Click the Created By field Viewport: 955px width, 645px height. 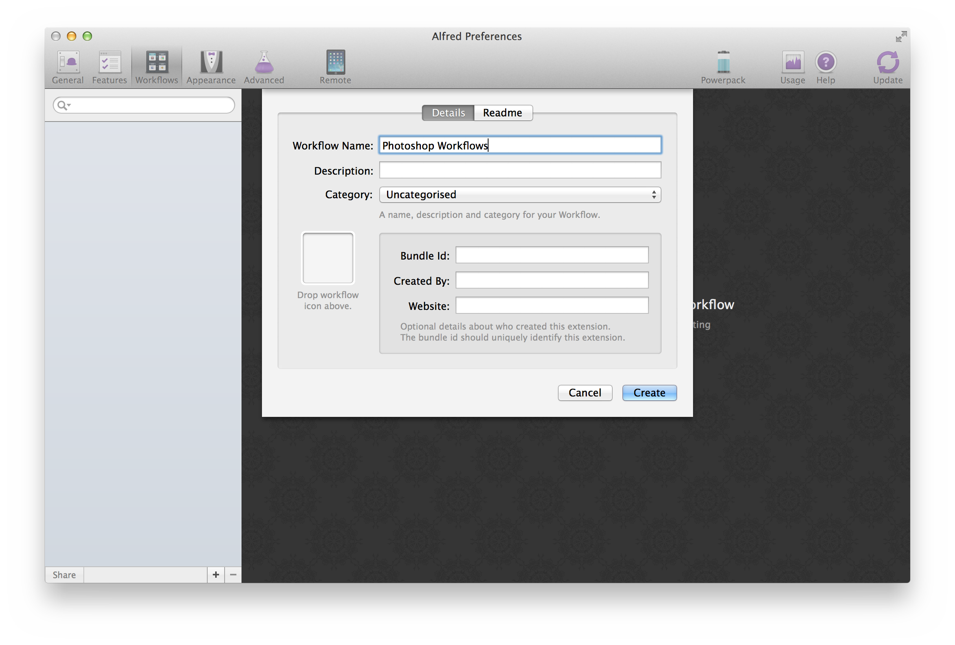pyautogui.click(x=552, y=280)
